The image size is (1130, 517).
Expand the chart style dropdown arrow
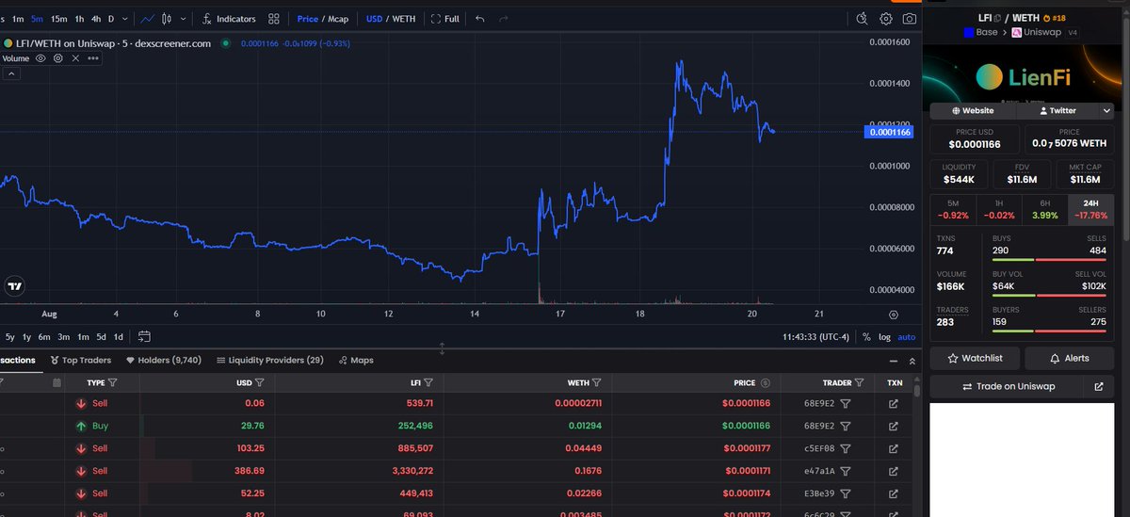point(183,19)
